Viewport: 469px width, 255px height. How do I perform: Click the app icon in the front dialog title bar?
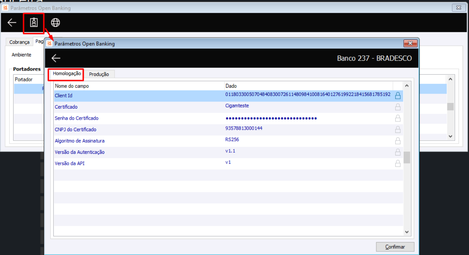(49, 43)
